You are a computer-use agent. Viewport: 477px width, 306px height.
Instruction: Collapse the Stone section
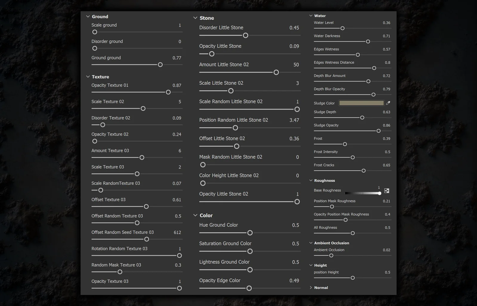click(x=195, y=18)
